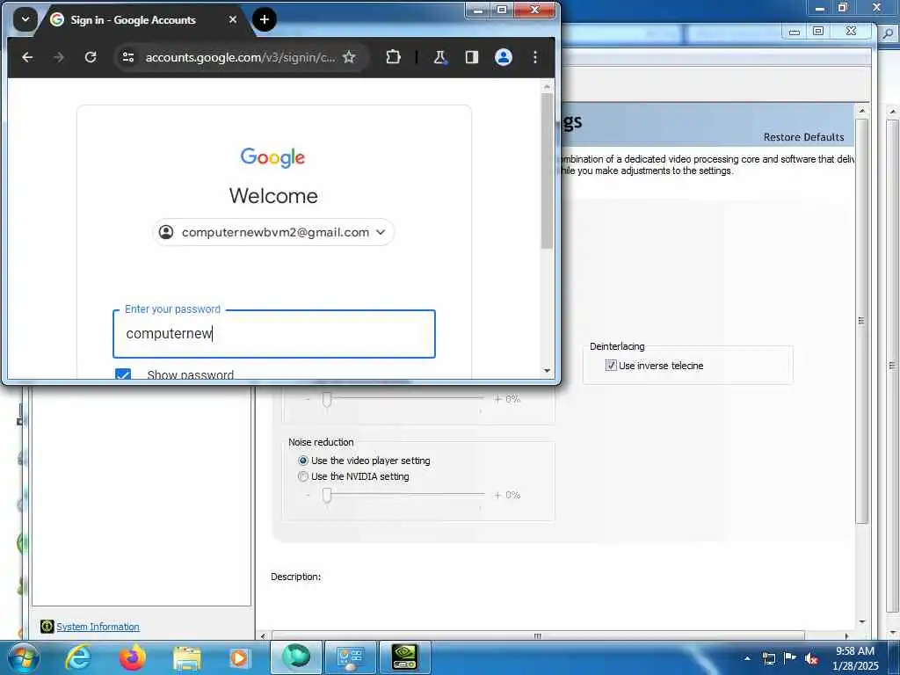This screenshot has width=900, height=675.
Task: Open Windows Media Player on taskbar
Action: pos(239,657)
